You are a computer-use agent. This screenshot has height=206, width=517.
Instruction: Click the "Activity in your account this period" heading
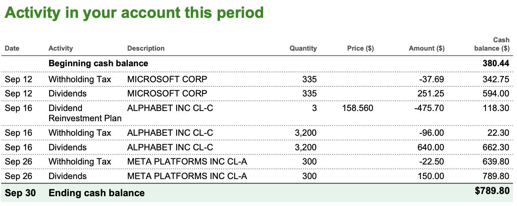click(134, 13)
